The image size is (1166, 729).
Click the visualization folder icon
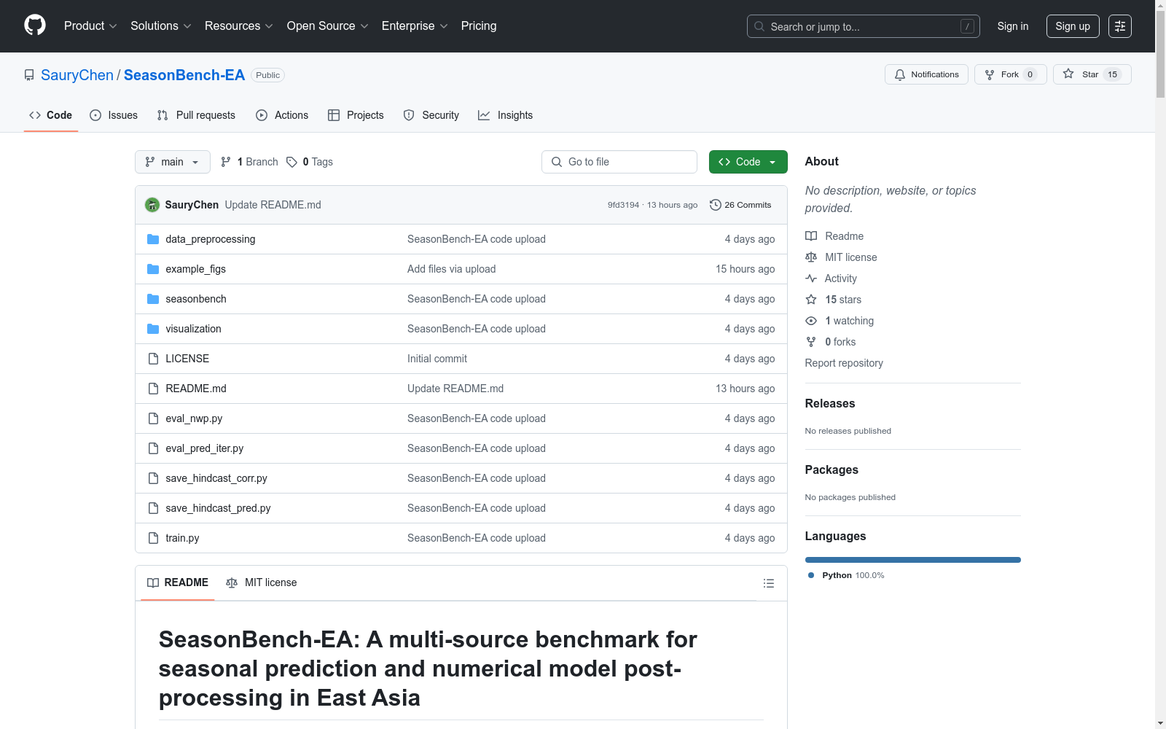(153, 329)
